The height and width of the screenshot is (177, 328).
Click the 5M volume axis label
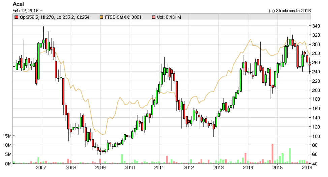click(x=8, y=154)
